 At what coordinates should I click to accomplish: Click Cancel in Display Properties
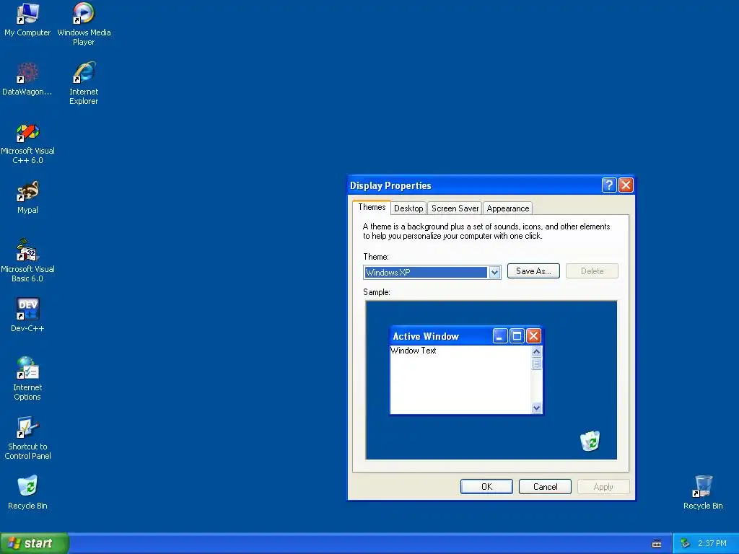point(545,487)
